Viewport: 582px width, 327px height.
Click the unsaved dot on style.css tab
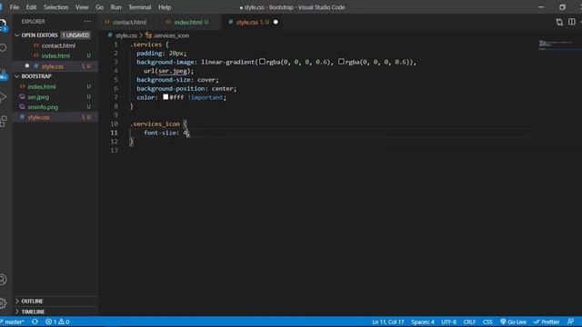point(276,22)
